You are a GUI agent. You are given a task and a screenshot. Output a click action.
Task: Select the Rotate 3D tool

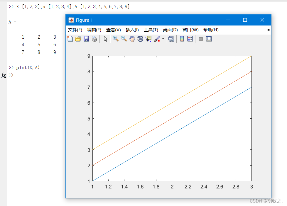click(140, 39)
